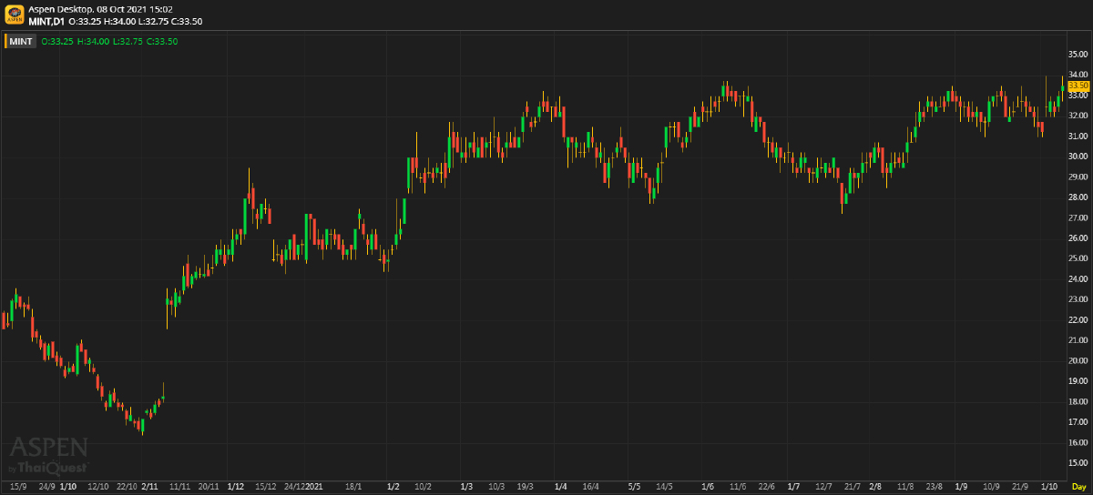Image resolution: width=1093 pixels, height=495 pixels.
Task: Click the 2021 year marker on date axis
Action: coord(314,487)
